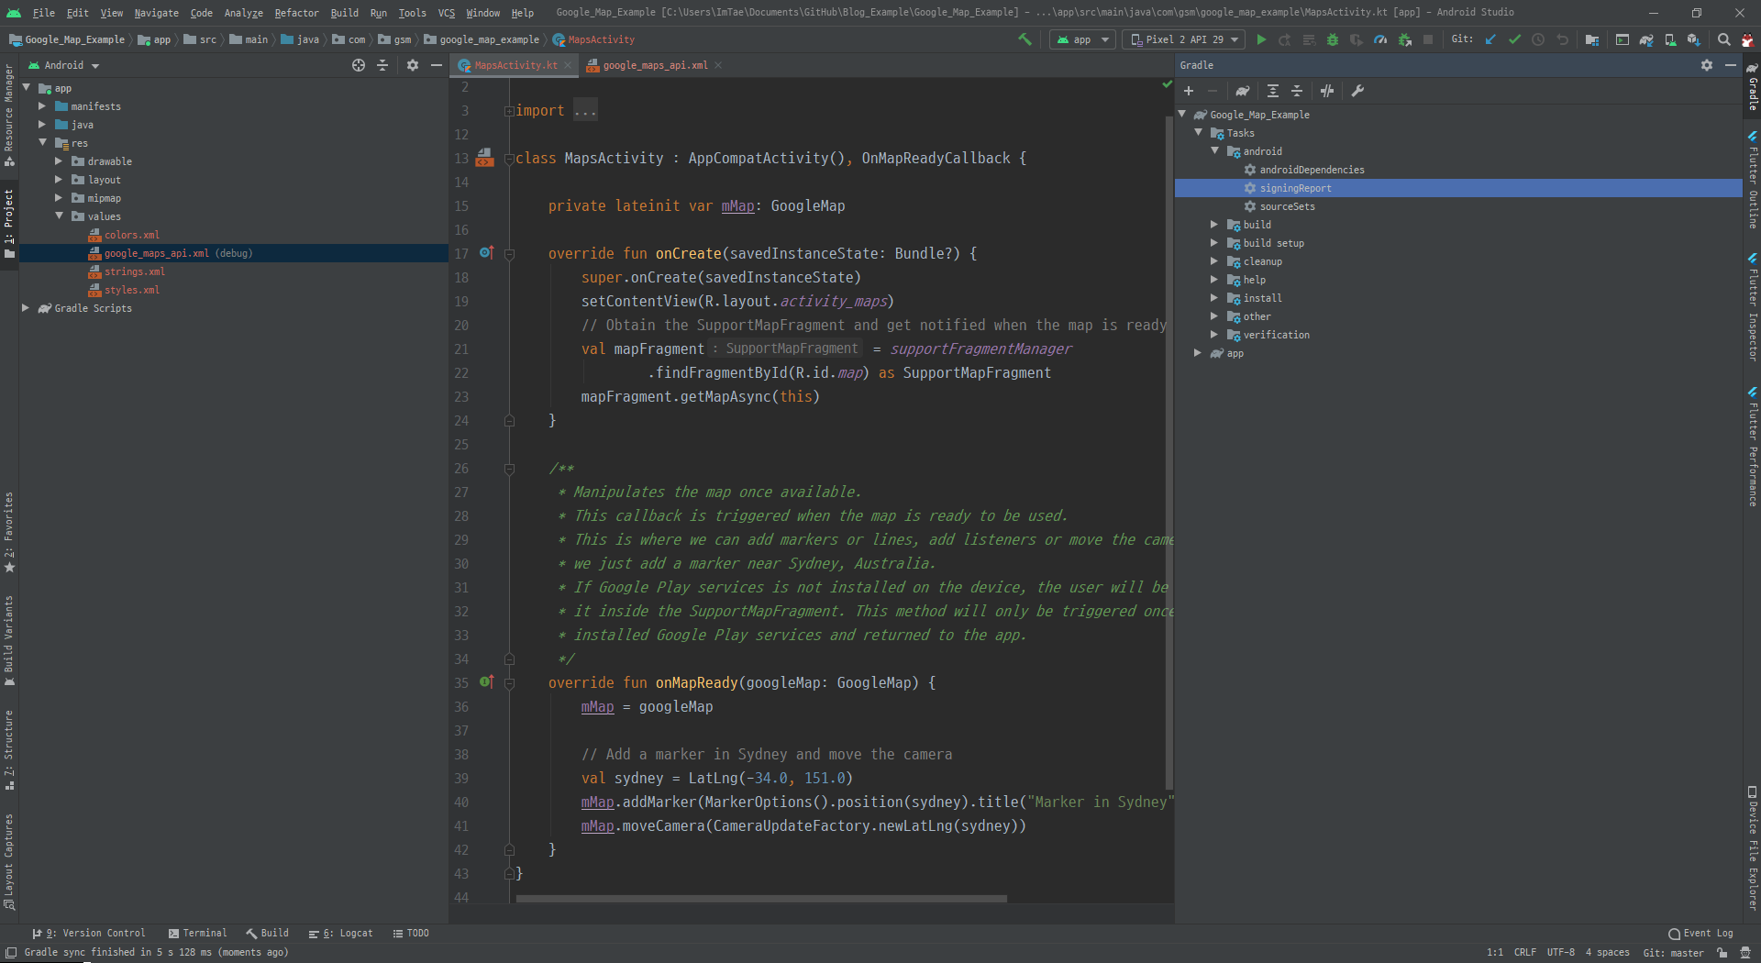The image size is (1761, 963).
Task: Expand the java folder in project tree
Action: 42,125
